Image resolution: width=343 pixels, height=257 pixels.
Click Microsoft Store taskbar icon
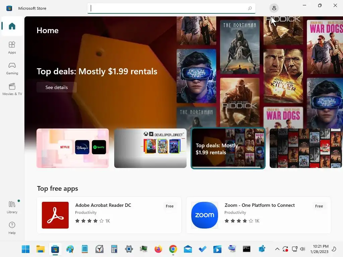tap(55, 249)
